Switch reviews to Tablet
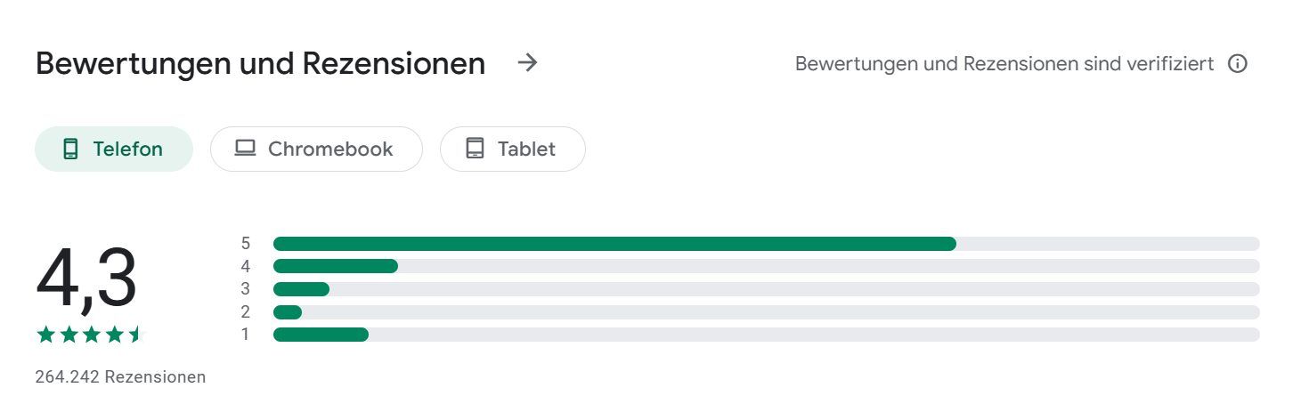 [x=513, y=149]
